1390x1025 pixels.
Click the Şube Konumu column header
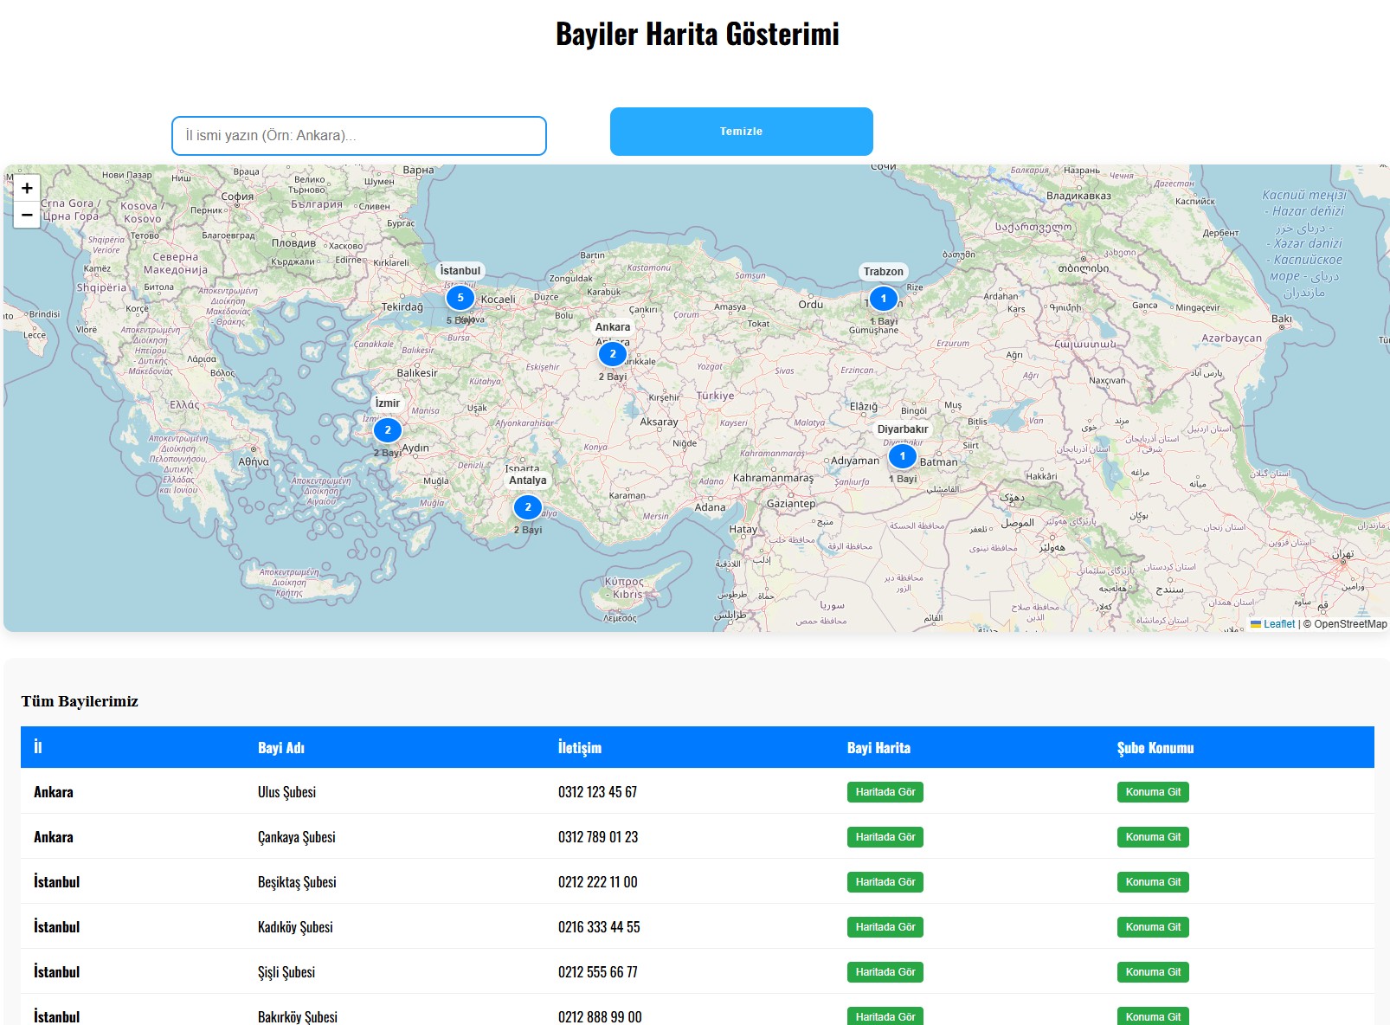[1155, 747]
